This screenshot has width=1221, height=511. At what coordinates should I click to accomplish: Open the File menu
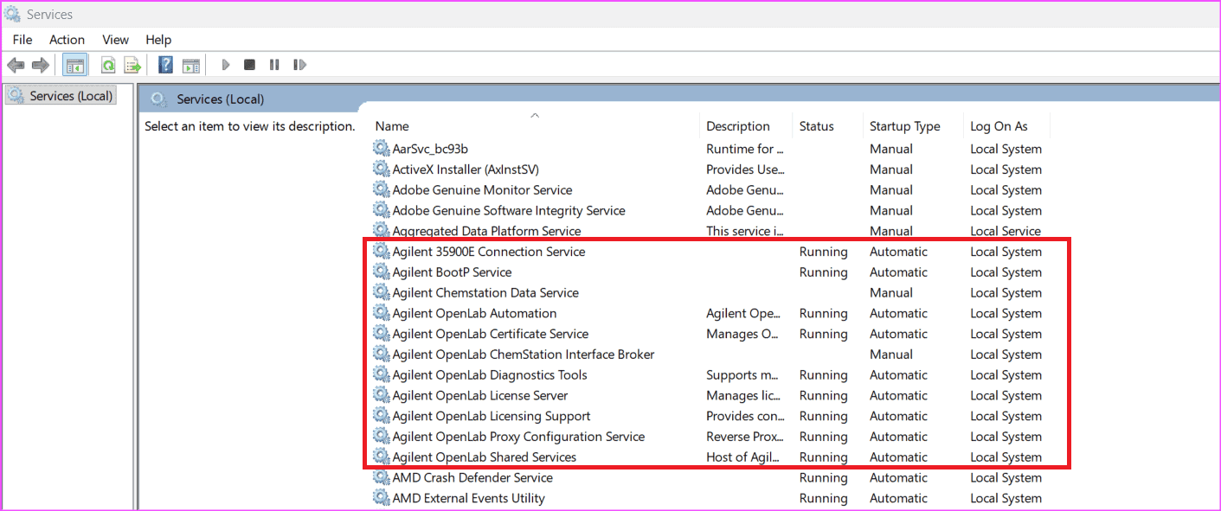point(22,40)
